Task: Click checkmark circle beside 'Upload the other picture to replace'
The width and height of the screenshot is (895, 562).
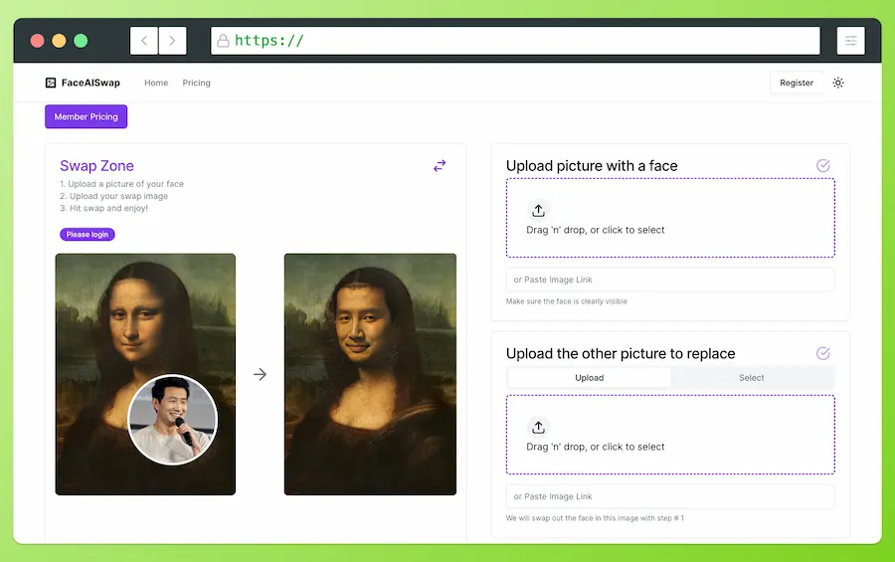Action: point(823,353)
